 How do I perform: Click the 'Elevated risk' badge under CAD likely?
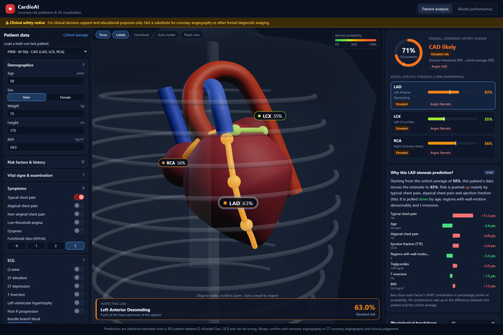[x=440, y=54]
